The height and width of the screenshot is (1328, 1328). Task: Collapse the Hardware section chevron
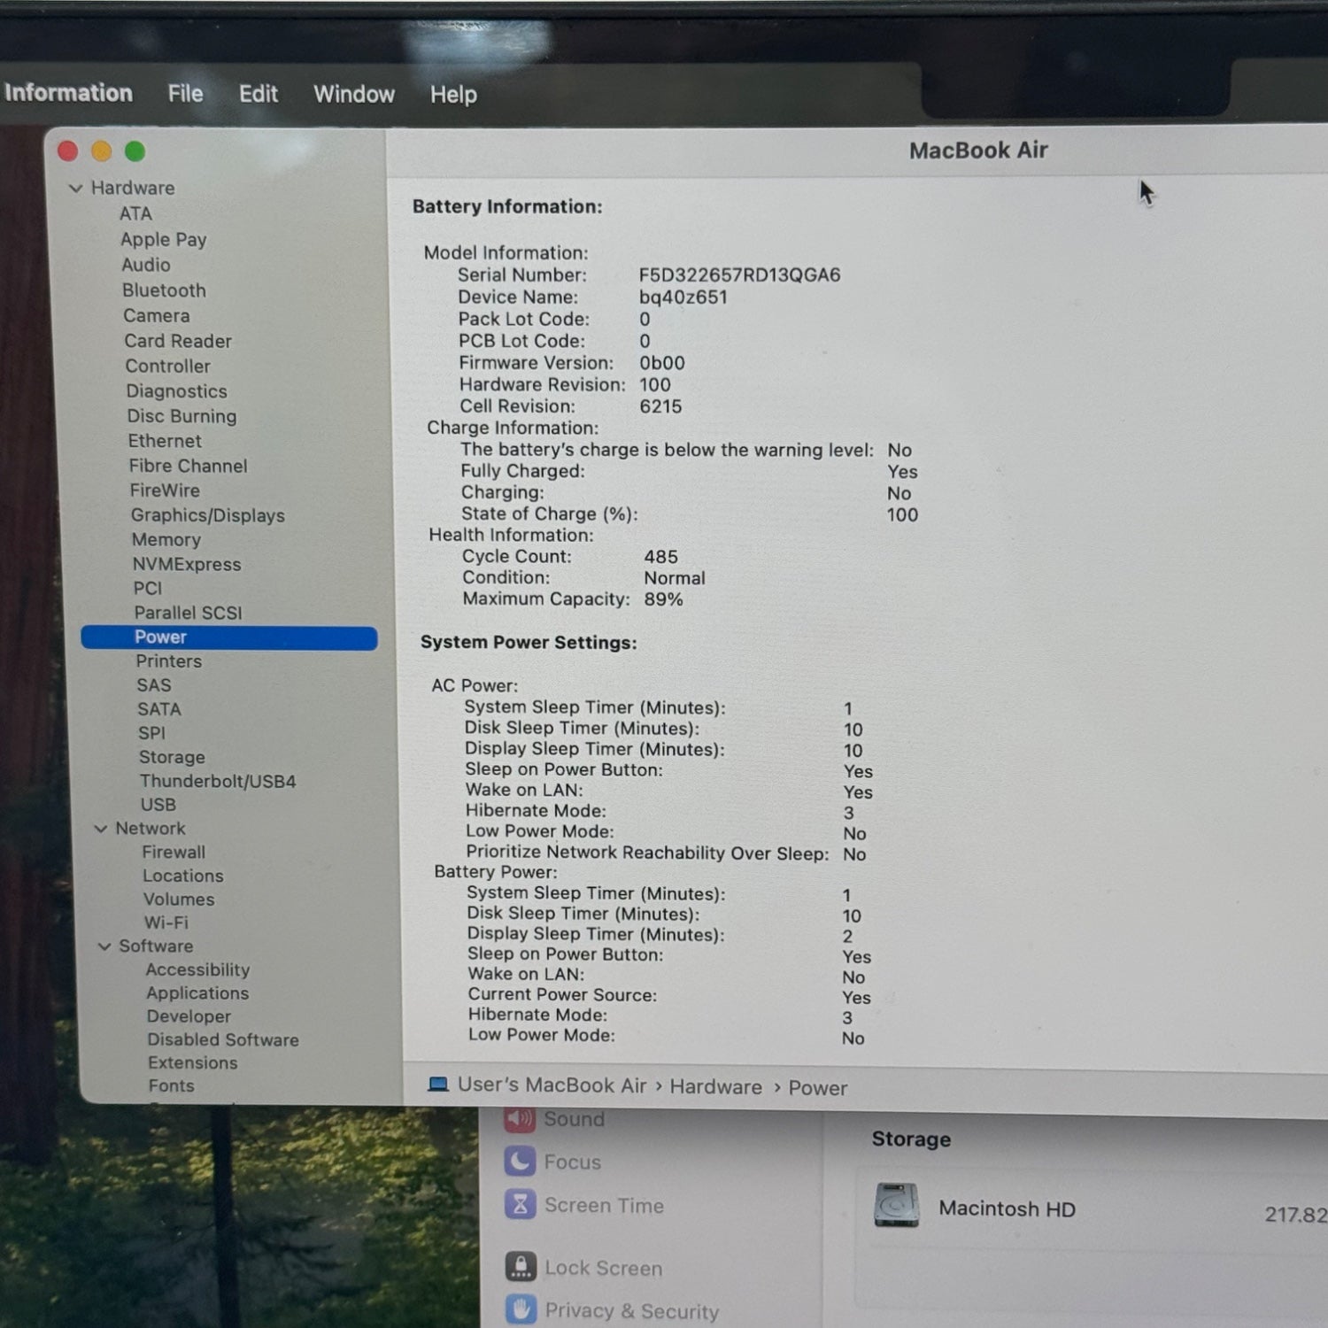click(76, 188)
